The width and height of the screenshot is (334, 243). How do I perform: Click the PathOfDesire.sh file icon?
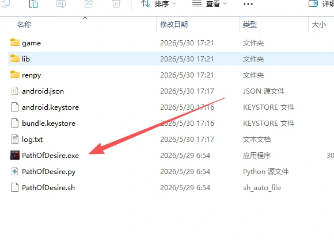tap(15, 187)
